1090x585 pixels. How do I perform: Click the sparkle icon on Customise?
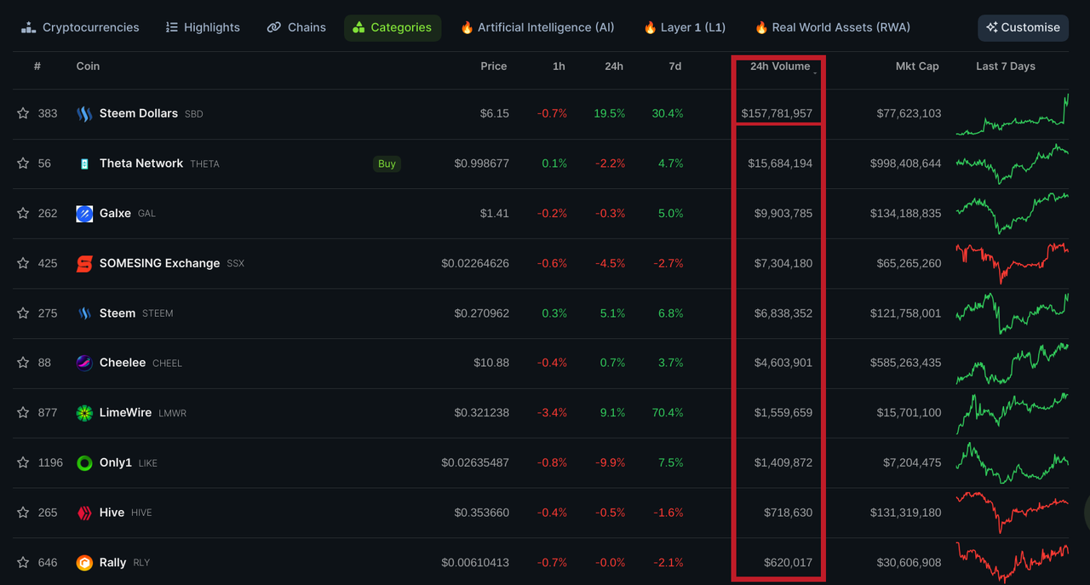tap(992, 27)
